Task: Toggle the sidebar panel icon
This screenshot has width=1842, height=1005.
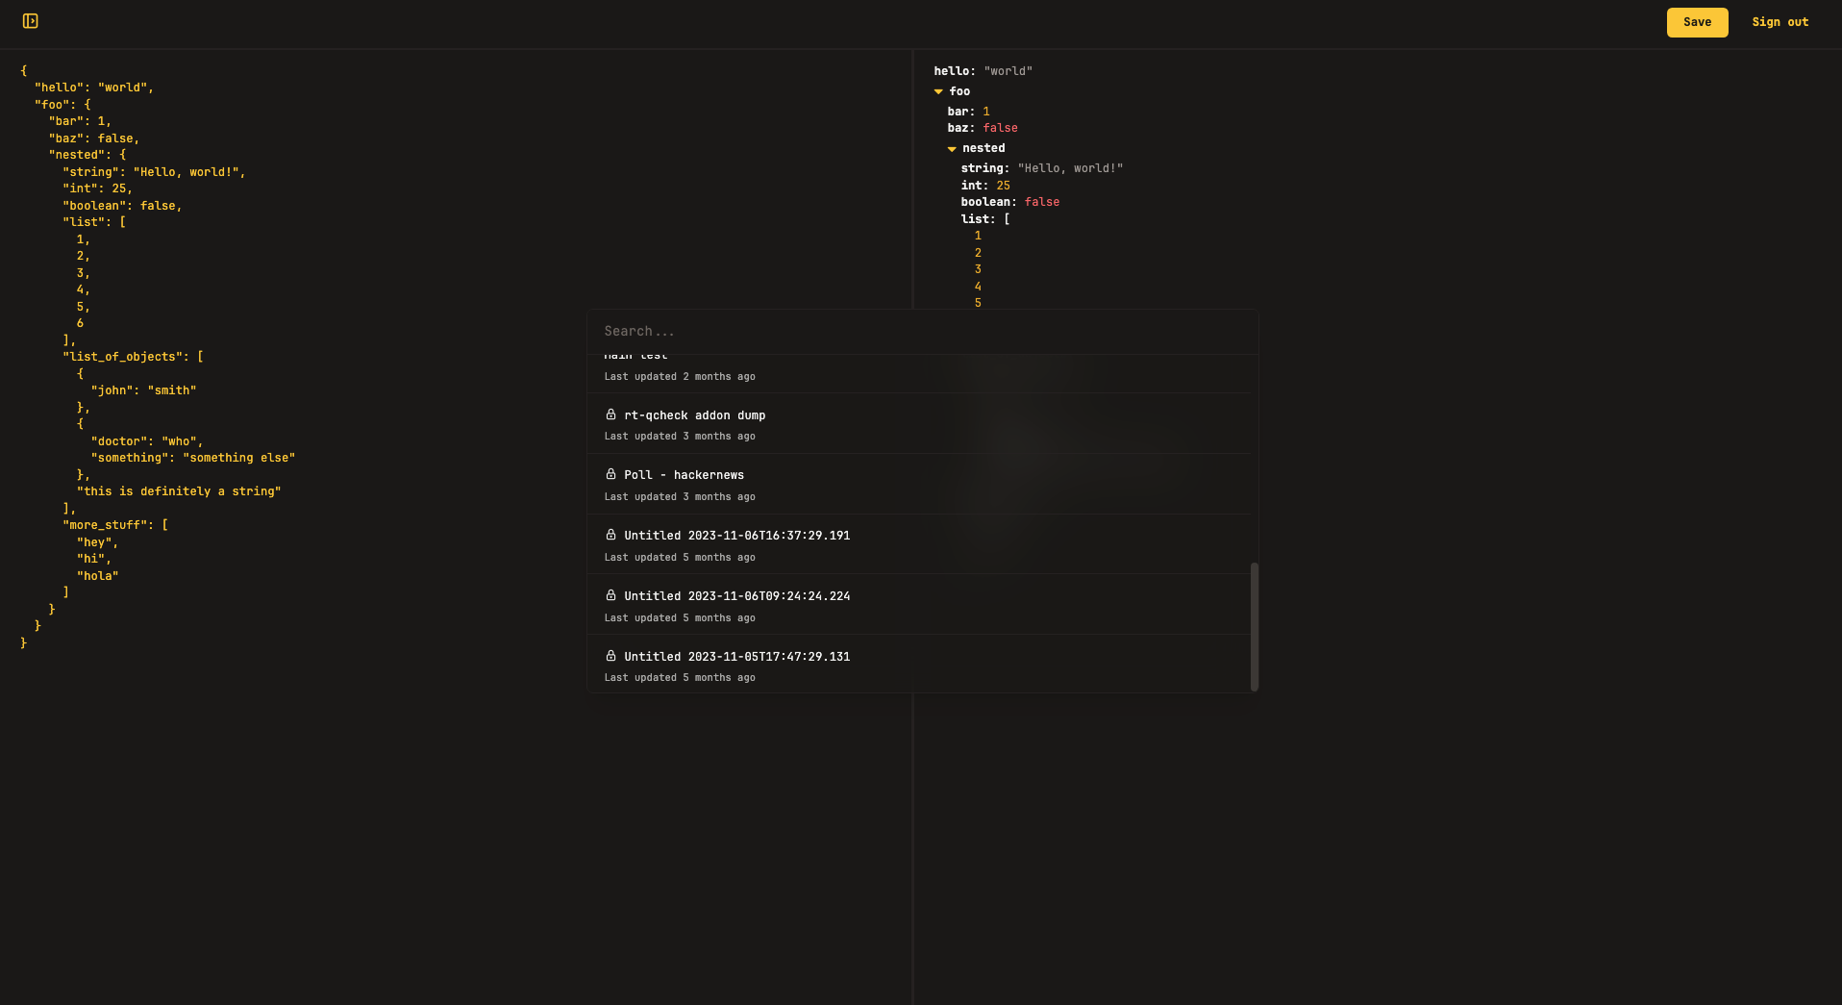Action: [x=30, y=21]
